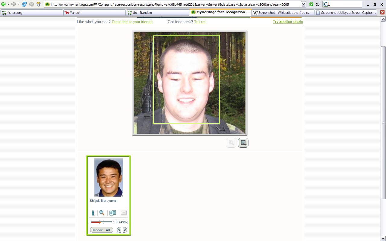Viewport: 386px width, 241px height.
Task: Focus the myheritage.com URL address field
Action: [176, 4]
